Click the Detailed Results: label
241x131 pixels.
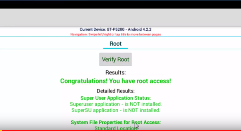116,91
